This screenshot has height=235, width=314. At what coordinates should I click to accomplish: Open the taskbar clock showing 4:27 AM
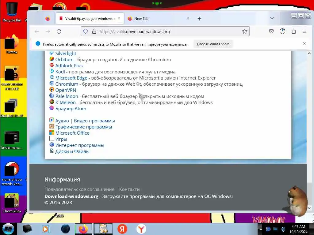298,229
